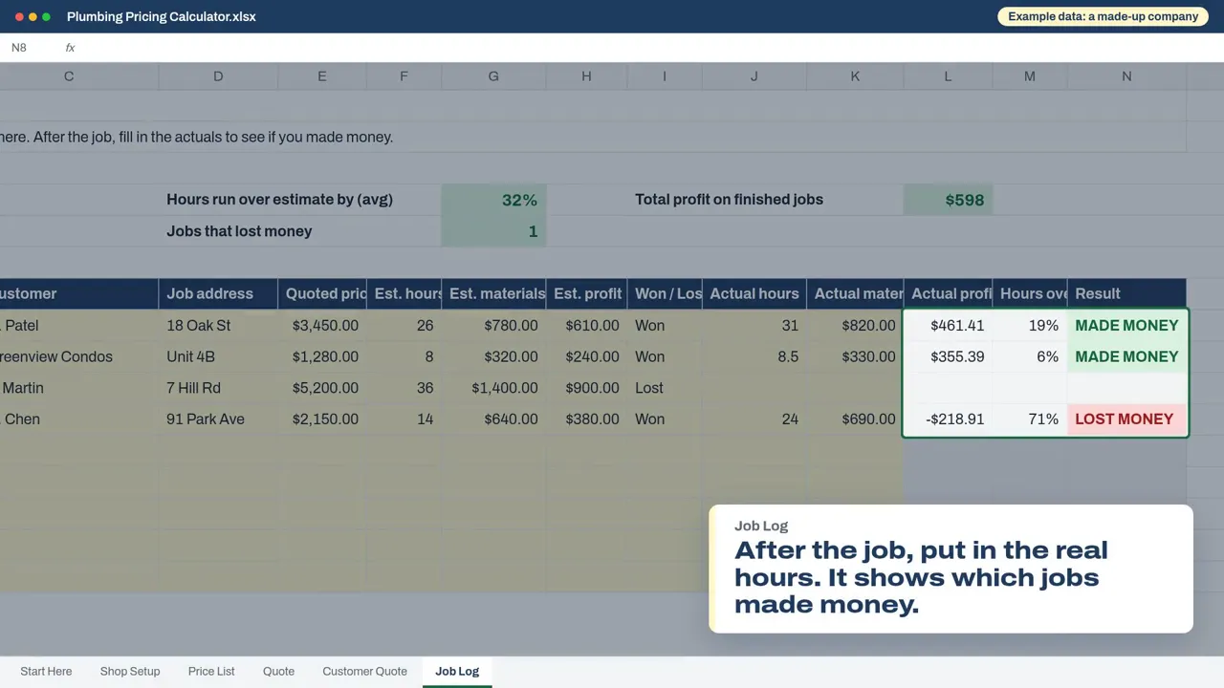Click the $1,400.00 est. materials cell

click(493, 388)
